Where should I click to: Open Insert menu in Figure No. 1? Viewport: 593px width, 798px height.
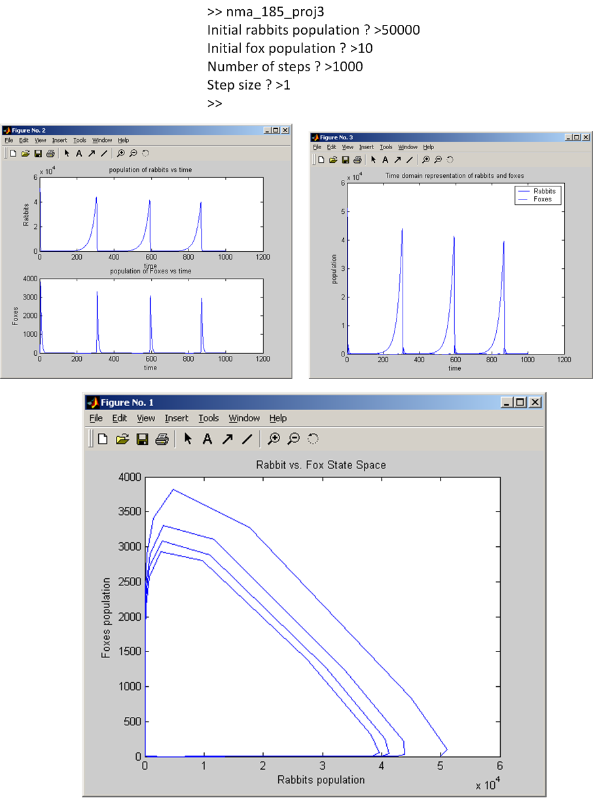176,418
